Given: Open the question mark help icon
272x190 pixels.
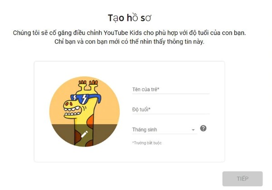Looking at the screenshot, I should (203, 128).
